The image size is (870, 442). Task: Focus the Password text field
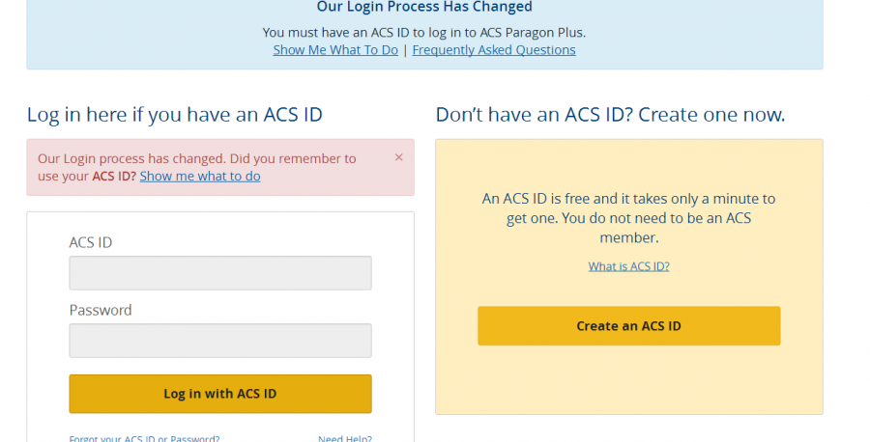[220, 341]
